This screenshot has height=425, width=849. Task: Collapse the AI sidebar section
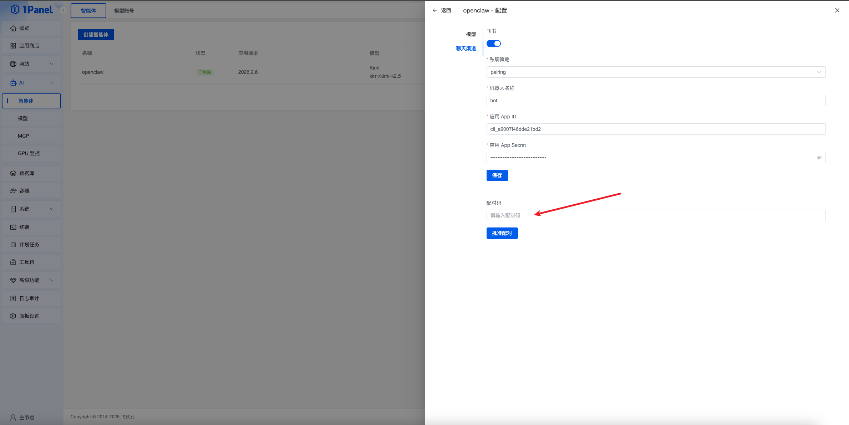(x=52, y=83)
